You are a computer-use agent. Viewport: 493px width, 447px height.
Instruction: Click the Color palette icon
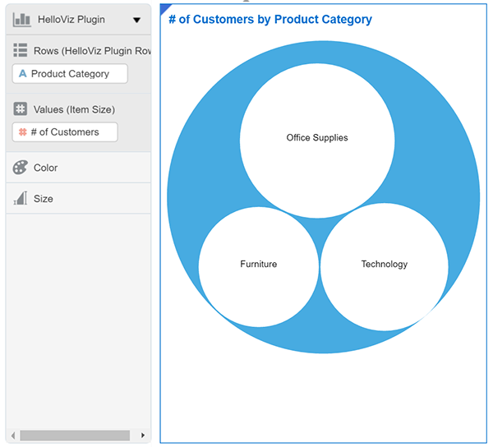point(21,168)
